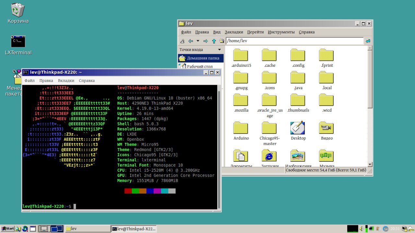
Task: Switch to the lev window taskbar button
Action: point(88,229)
